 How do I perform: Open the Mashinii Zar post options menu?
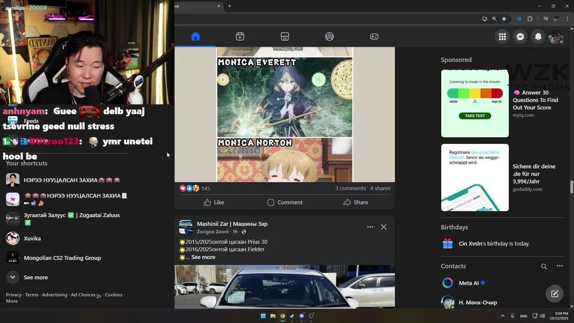coord(370,227)
